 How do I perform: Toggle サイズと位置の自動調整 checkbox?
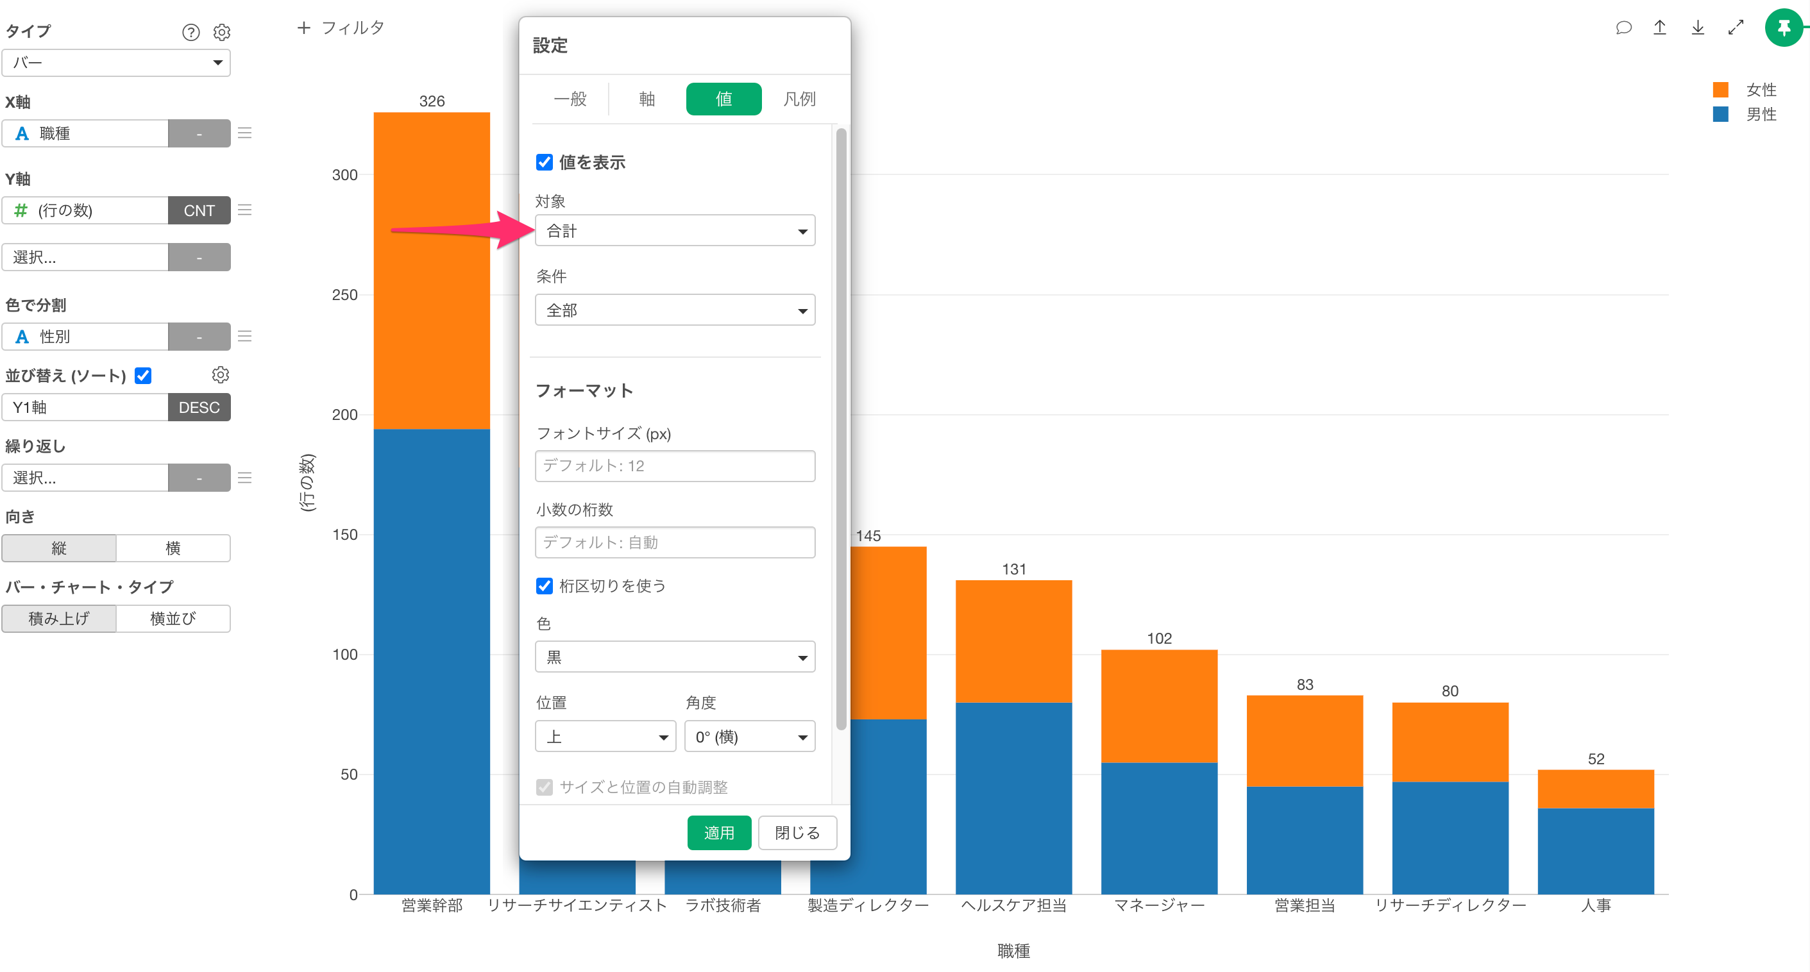(545, 787)
